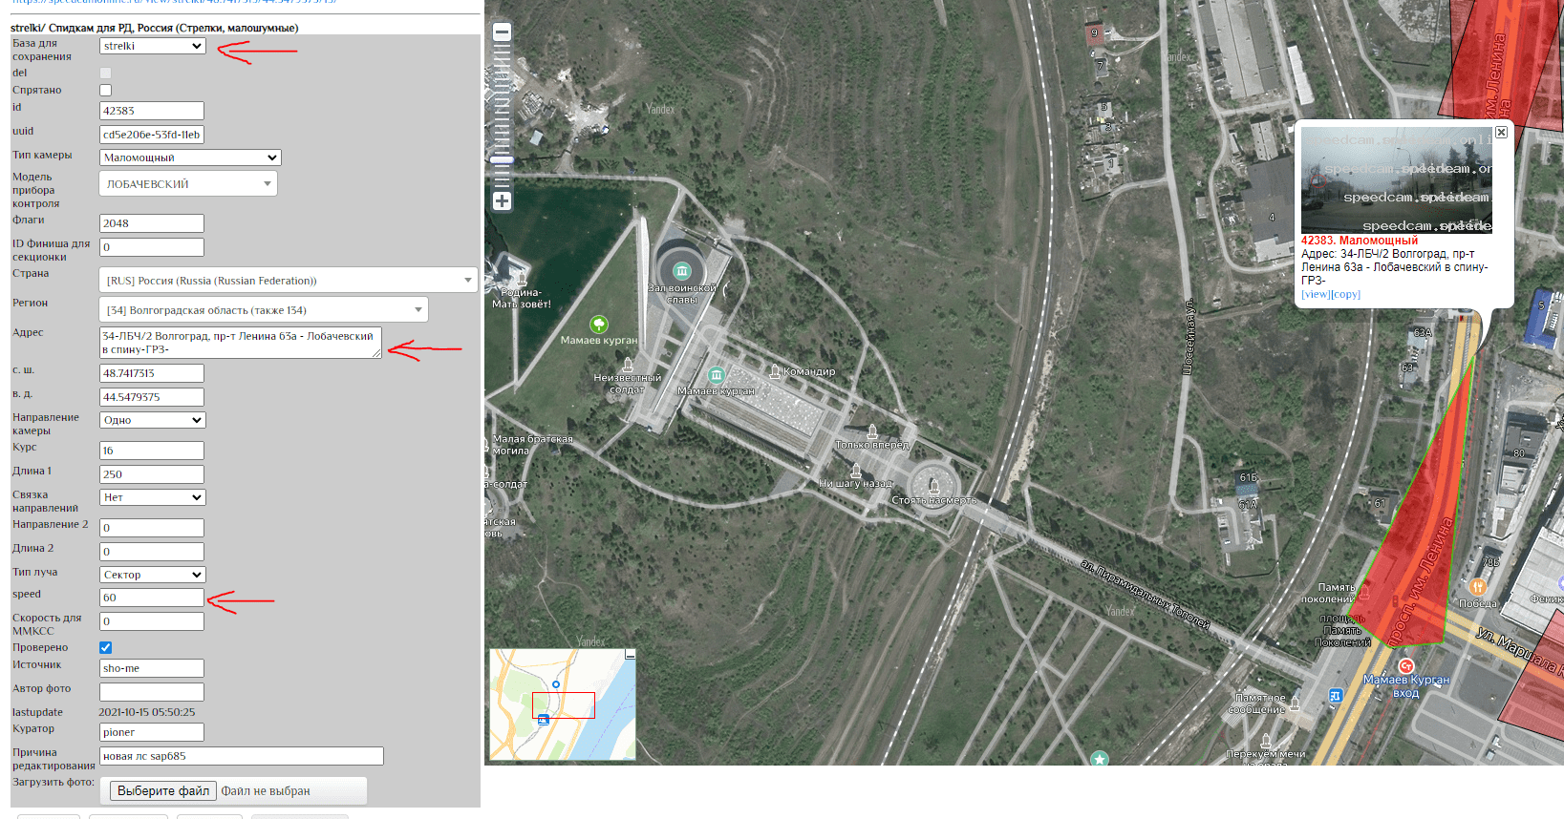Open the [view] link in popup

click(x=1315, y=294)
